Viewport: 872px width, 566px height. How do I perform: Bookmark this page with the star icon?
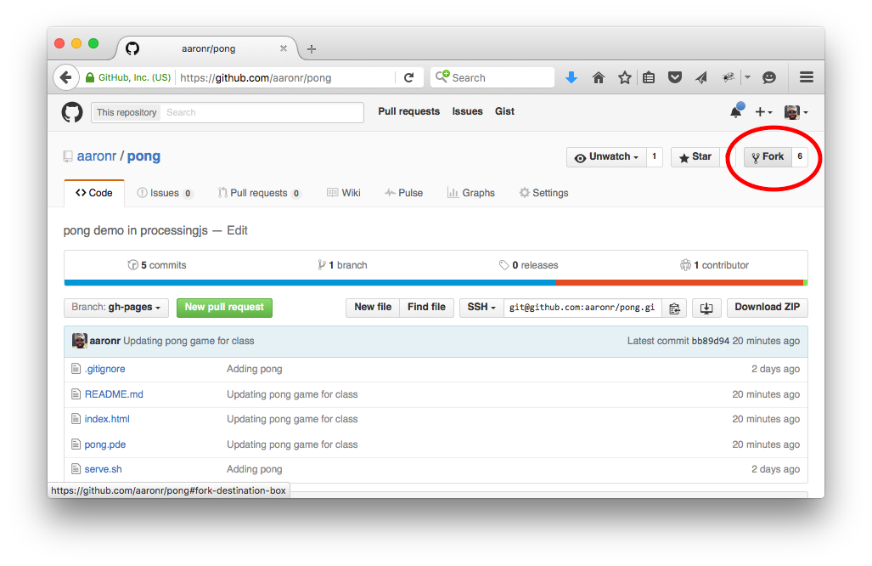[625, 77]
